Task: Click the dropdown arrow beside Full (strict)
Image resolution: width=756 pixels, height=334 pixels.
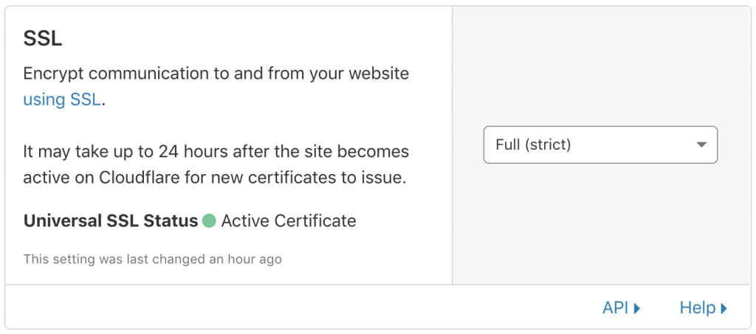Action: point(701,145)
